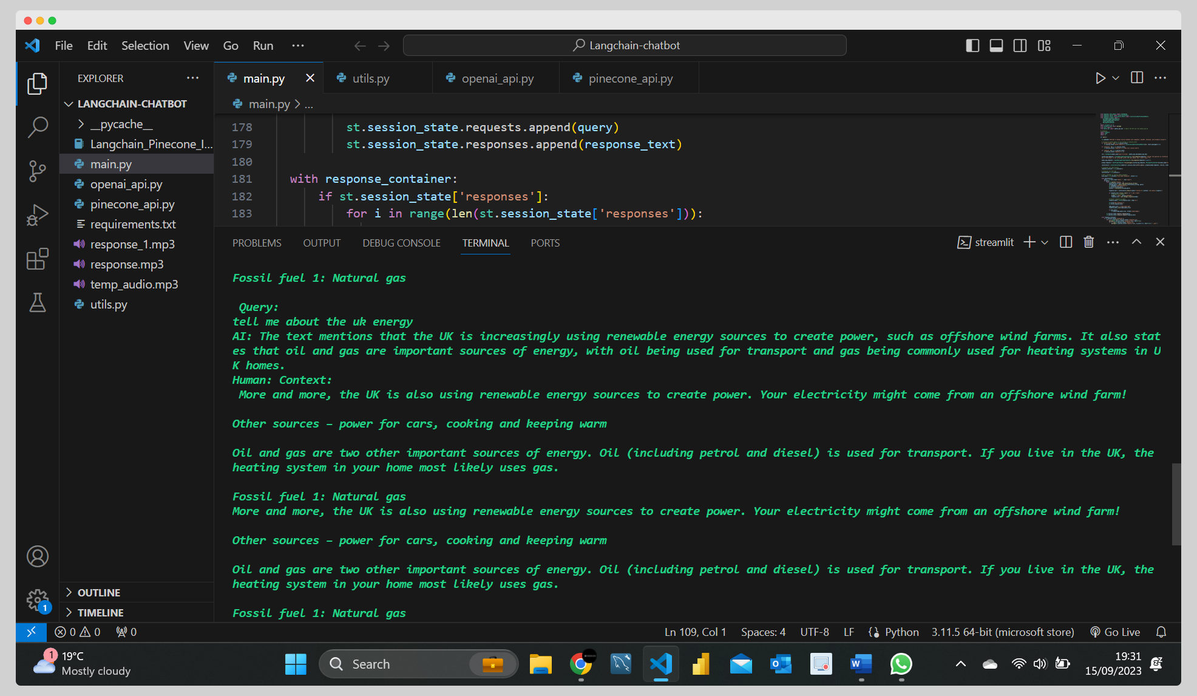Image resolution: width=1197 pixels, height=696 pixels.
Task: Open the Extensions view
Action: (x=38, y=259)
